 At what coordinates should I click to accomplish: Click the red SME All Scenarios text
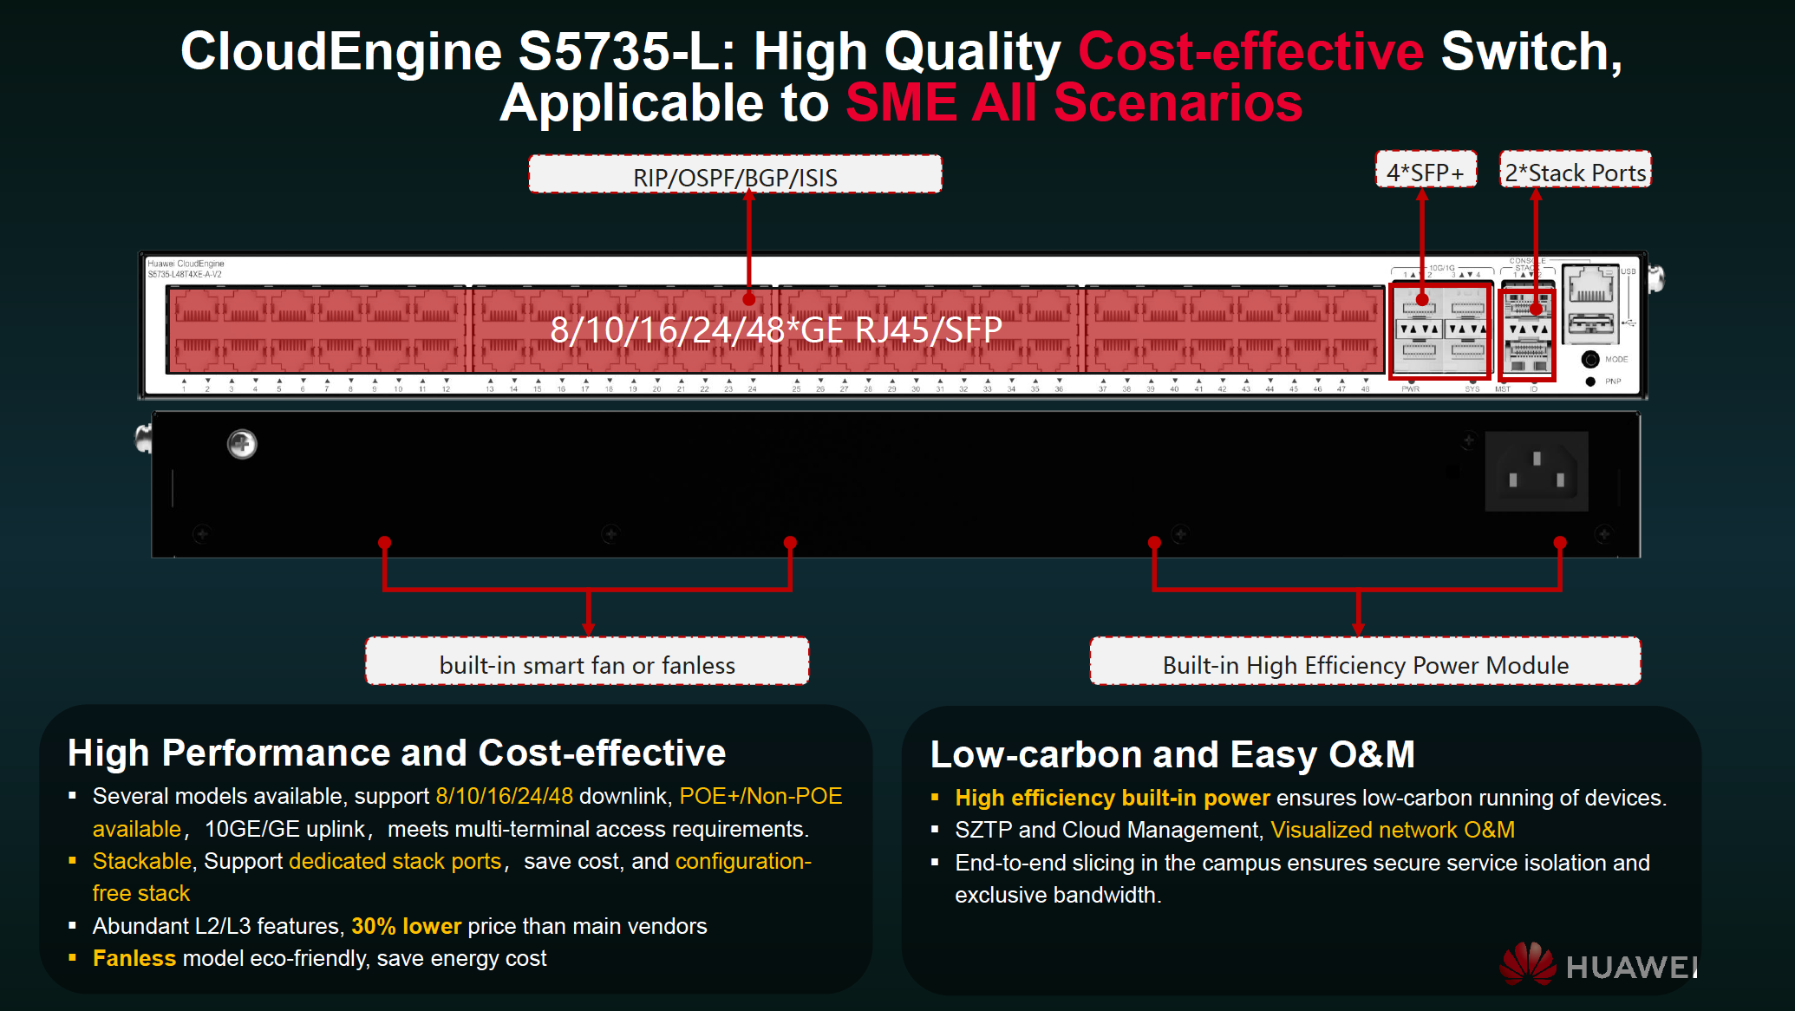(1074, 103)
